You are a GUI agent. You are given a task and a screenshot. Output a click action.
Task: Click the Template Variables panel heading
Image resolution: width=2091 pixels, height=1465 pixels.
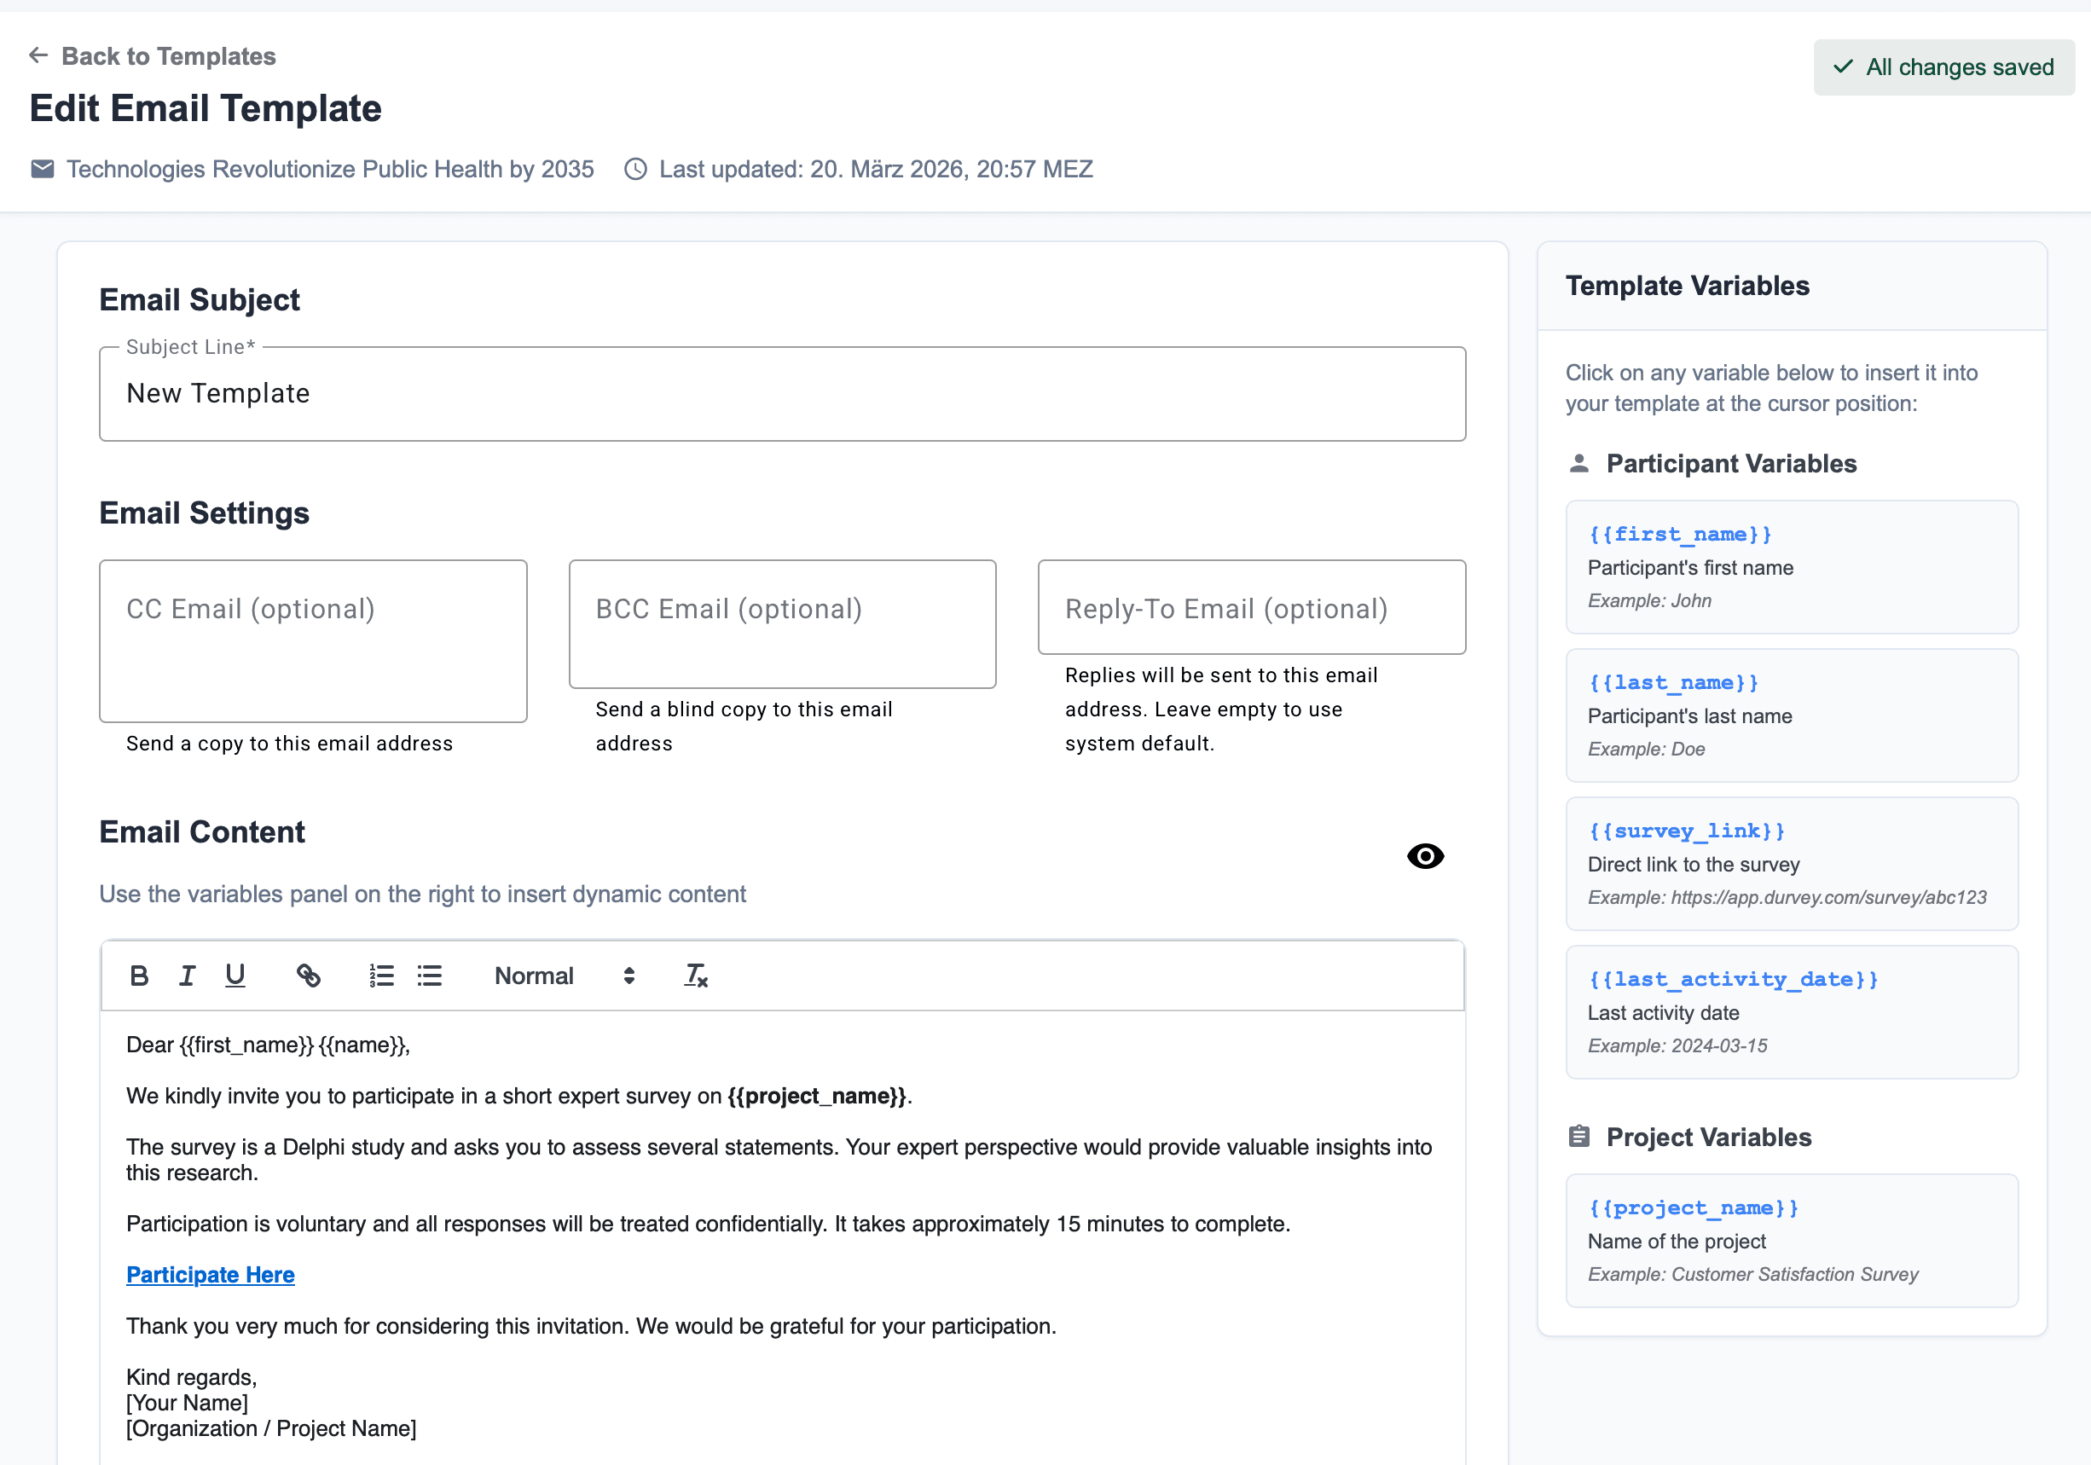1687,286
